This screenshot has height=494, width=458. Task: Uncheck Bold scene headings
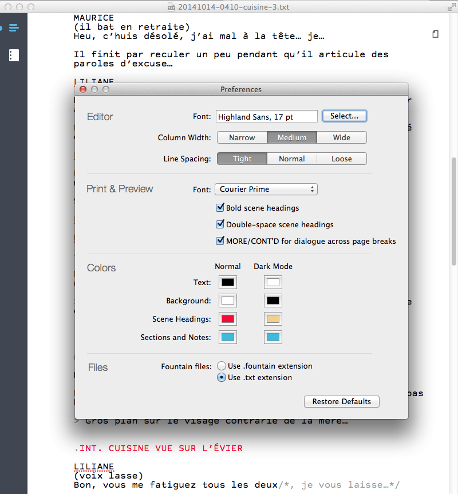(x=220, y=208)
